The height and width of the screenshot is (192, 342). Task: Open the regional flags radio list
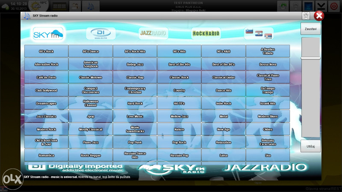[259, 34]
